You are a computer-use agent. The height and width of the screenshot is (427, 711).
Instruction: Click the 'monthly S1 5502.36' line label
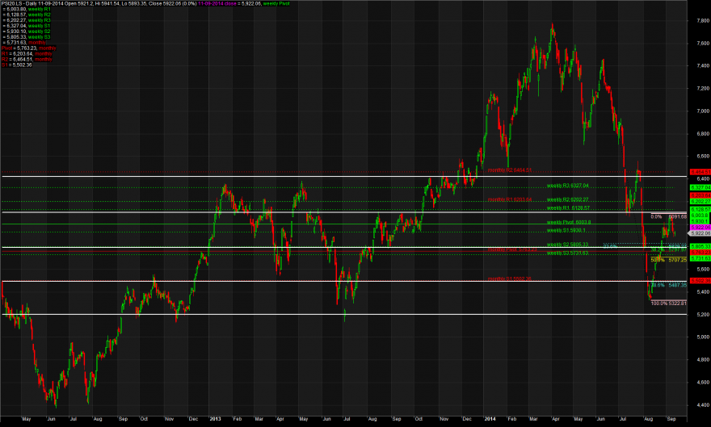[x=509, y=279]
